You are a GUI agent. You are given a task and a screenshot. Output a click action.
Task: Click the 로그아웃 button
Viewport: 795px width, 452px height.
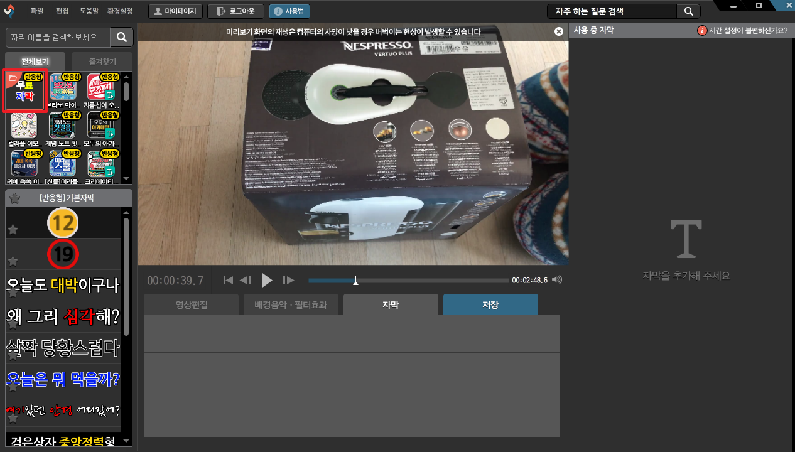pos(235,11)
